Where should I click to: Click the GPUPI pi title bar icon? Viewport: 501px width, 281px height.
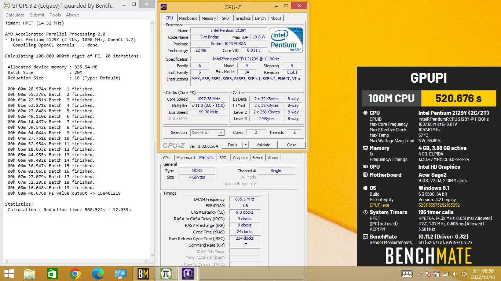[x=6, y=6]
